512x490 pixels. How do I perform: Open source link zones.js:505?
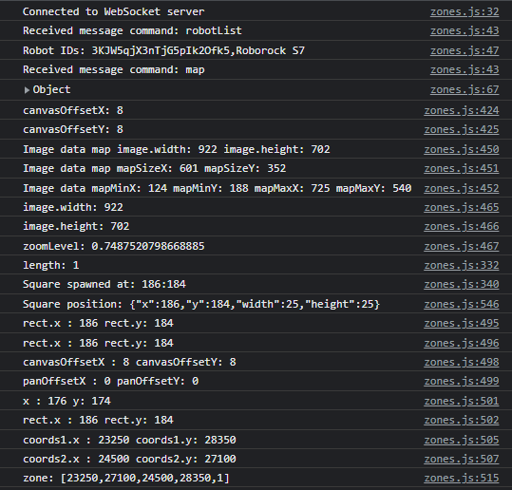pos(462,440)
